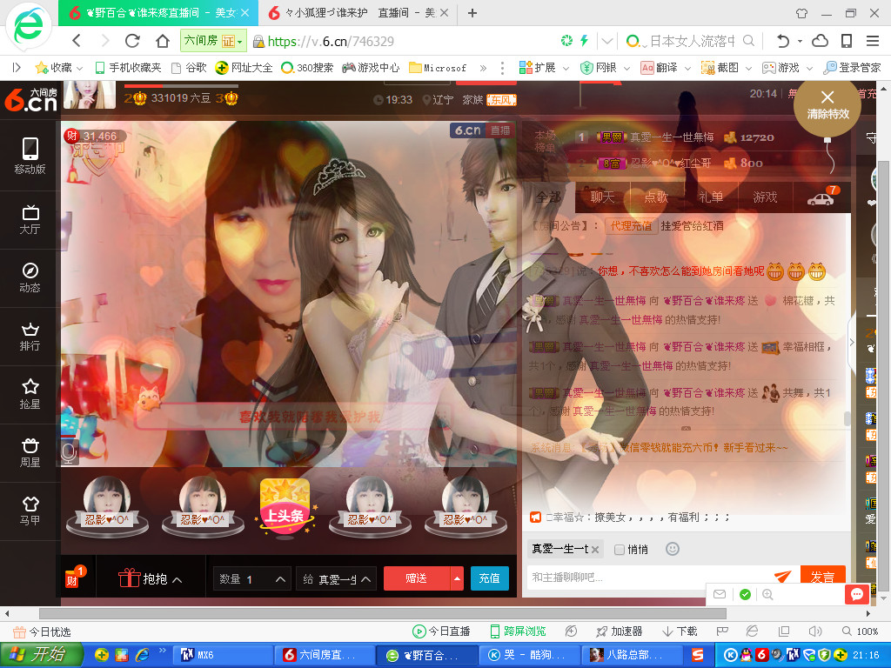Remove the 真爱一生一 recipient tag
The image size is (891, 668).
pyautogui.click(x=595, y=550)
